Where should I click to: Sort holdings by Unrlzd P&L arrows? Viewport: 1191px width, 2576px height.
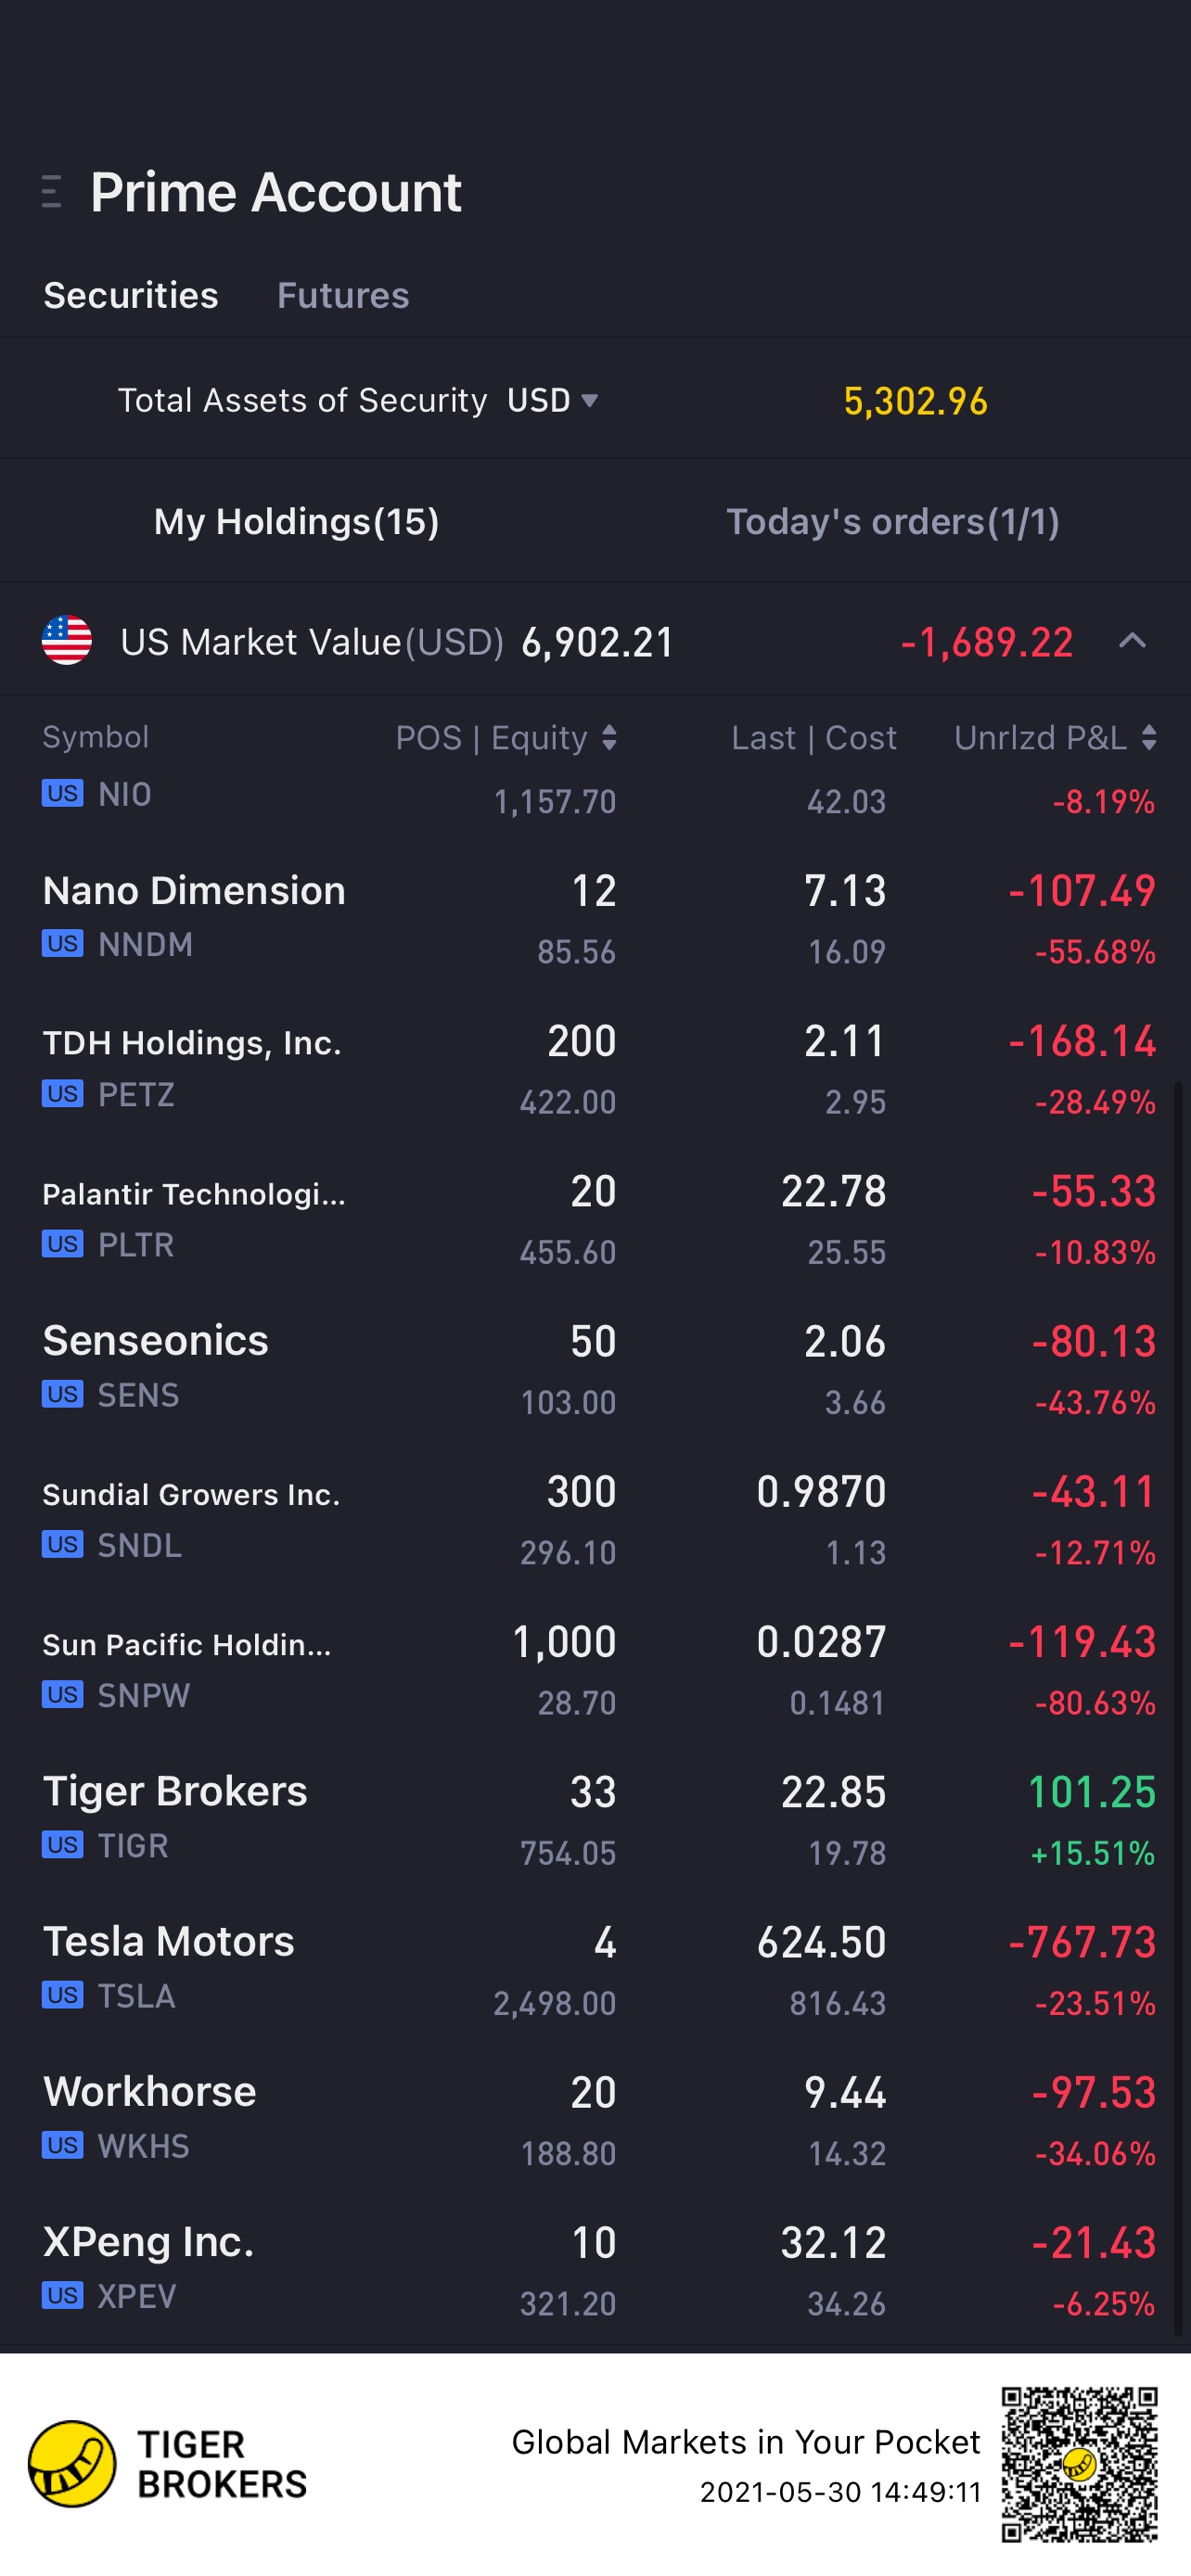coord(1149,738)
